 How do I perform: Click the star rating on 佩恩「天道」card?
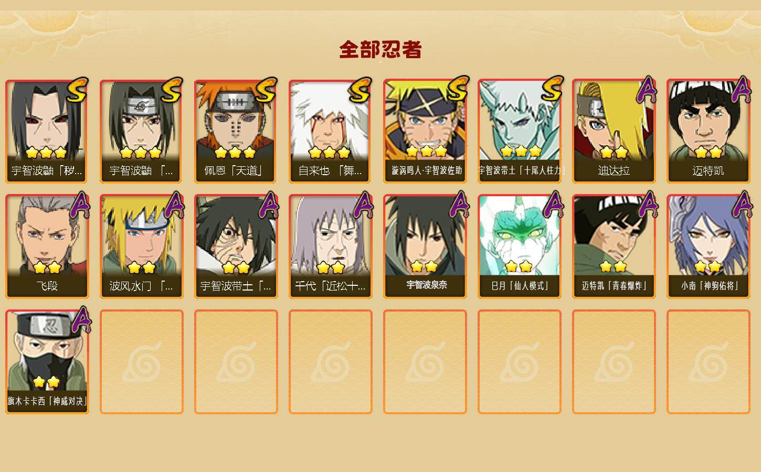[x=235, y=153]
